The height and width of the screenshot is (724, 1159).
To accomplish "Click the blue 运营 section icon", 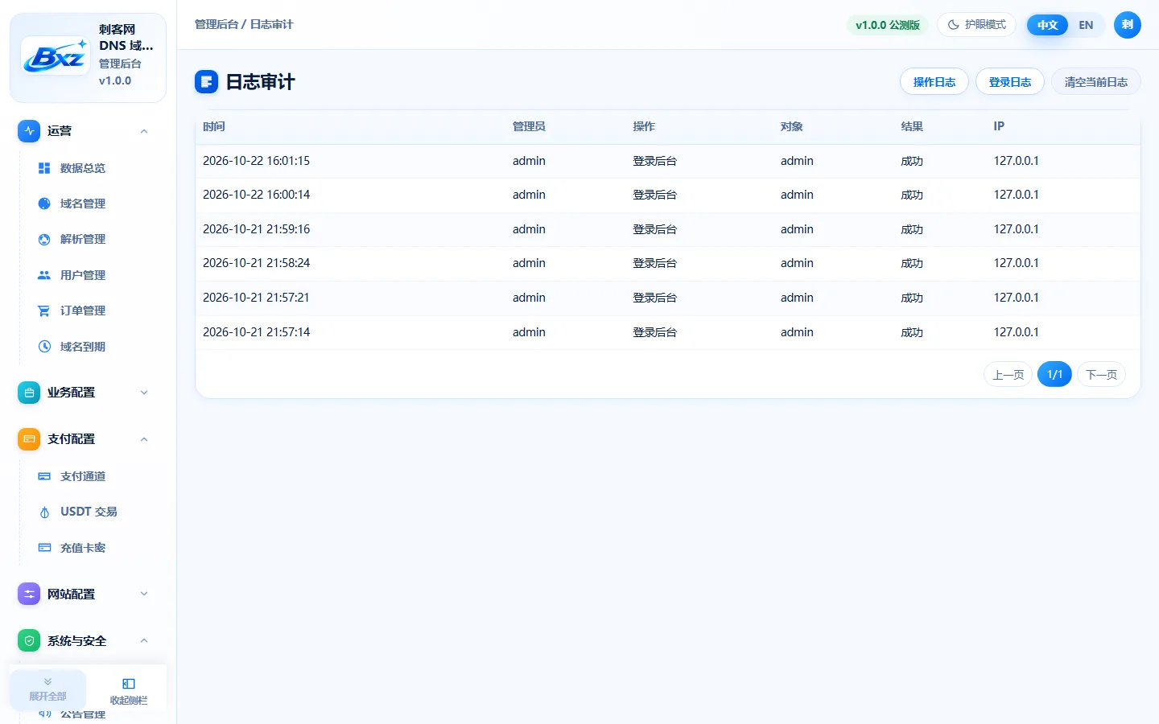I will coord(29,131).
